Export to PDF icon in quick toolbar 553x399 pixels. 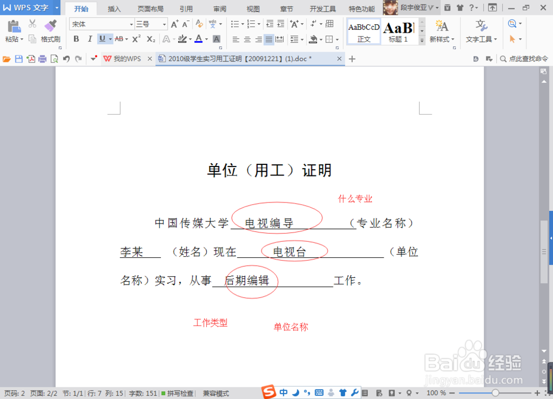coord(30,59)
